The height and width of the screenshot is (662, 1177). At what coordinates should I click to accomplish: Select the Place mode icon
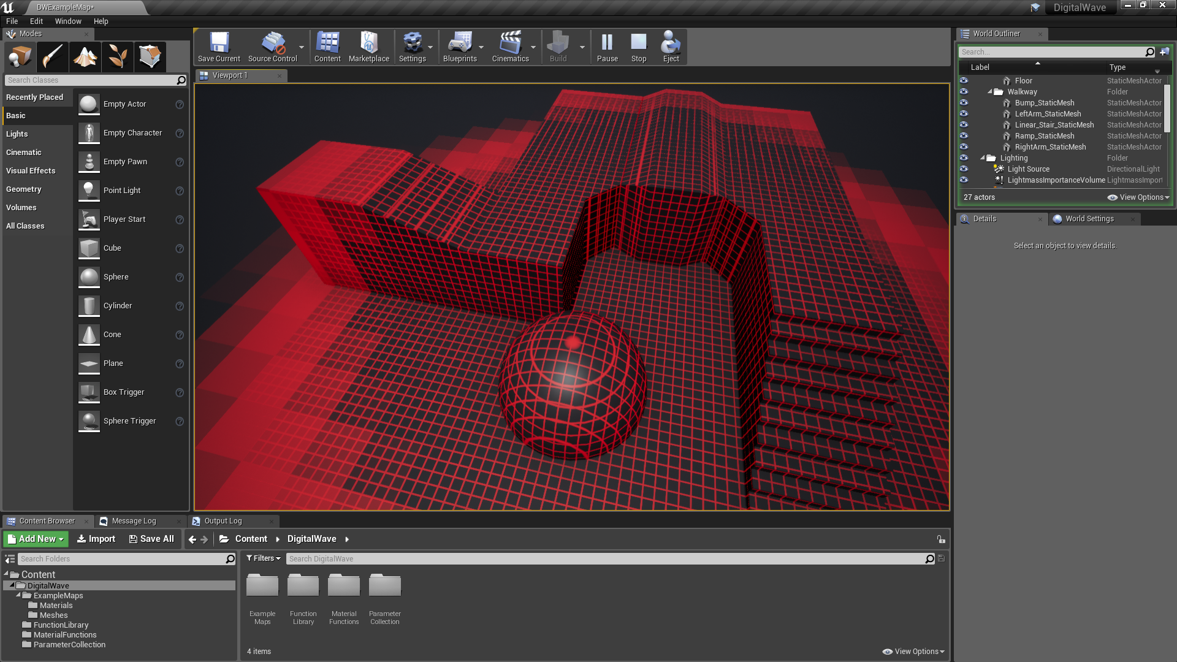[x=20, y=57]
